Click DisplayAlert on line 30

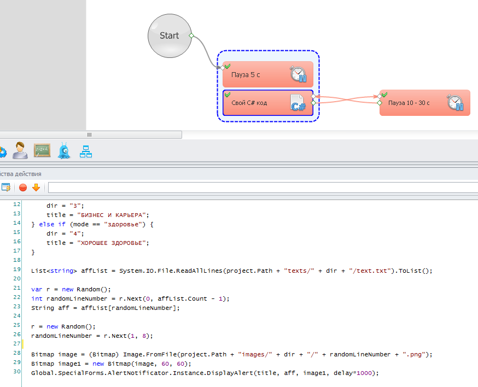tap(230, 373)
